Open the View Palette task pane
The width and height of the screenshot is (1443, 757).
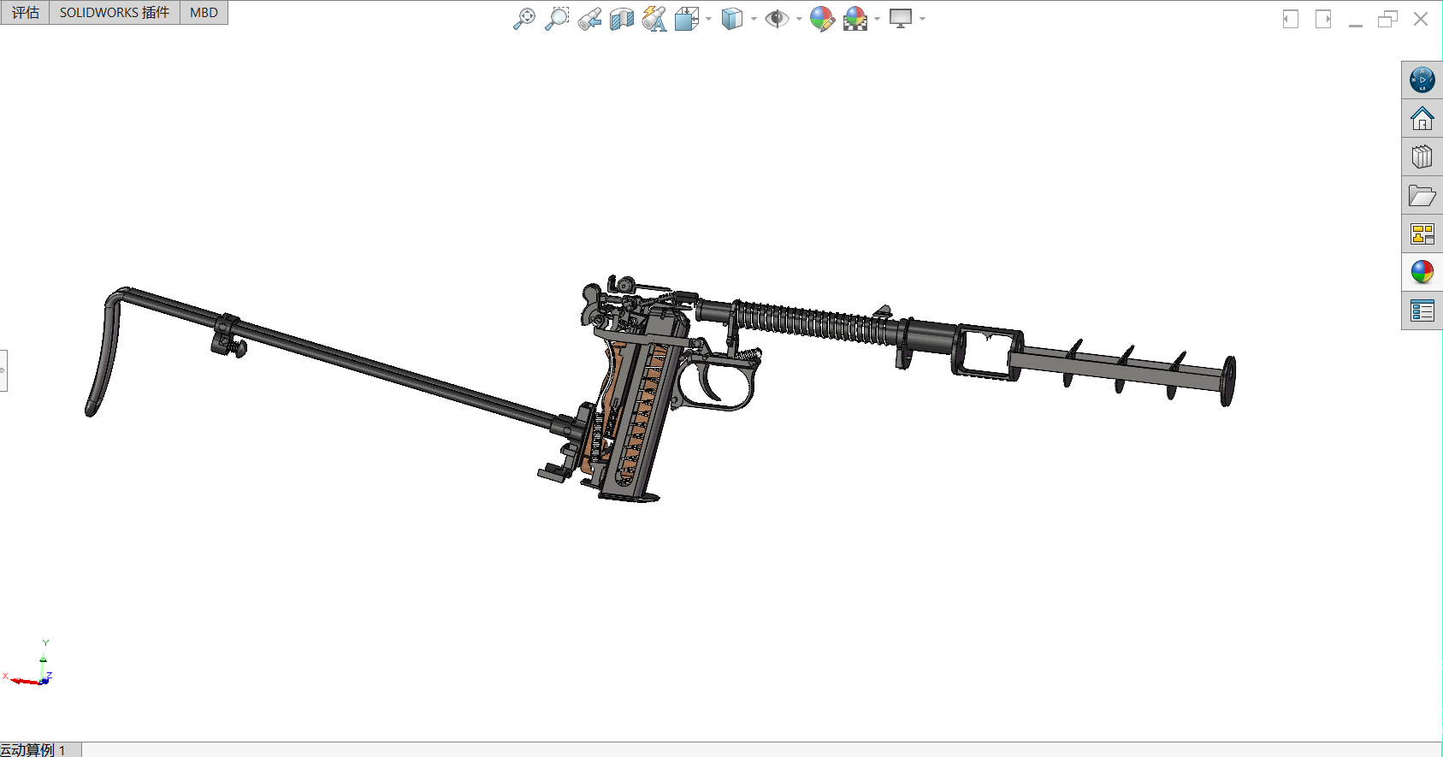point(1422,234)
